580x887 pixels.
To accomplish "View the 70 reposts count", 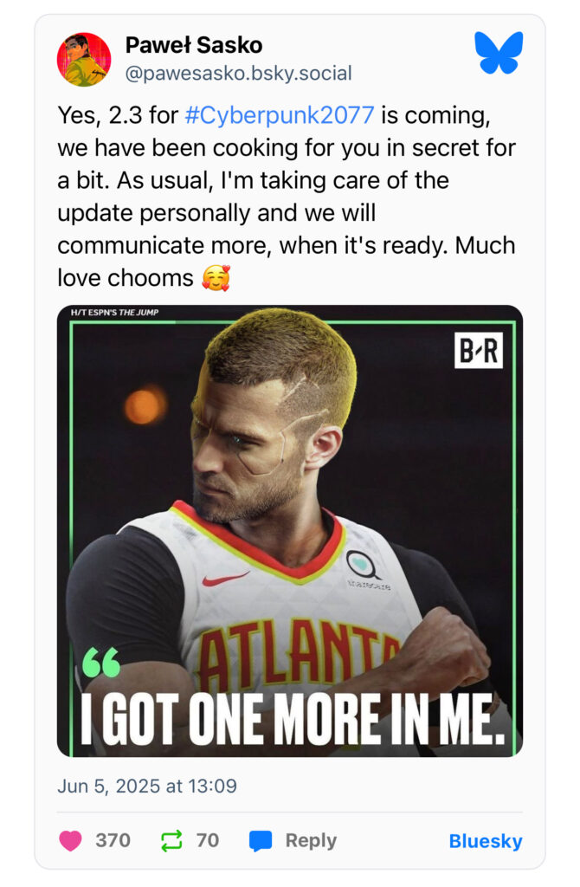I will tap(208, 840).
